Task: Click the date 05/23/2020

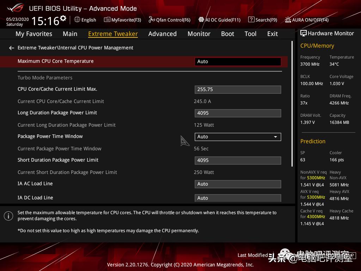Action: tap(18, 19)
